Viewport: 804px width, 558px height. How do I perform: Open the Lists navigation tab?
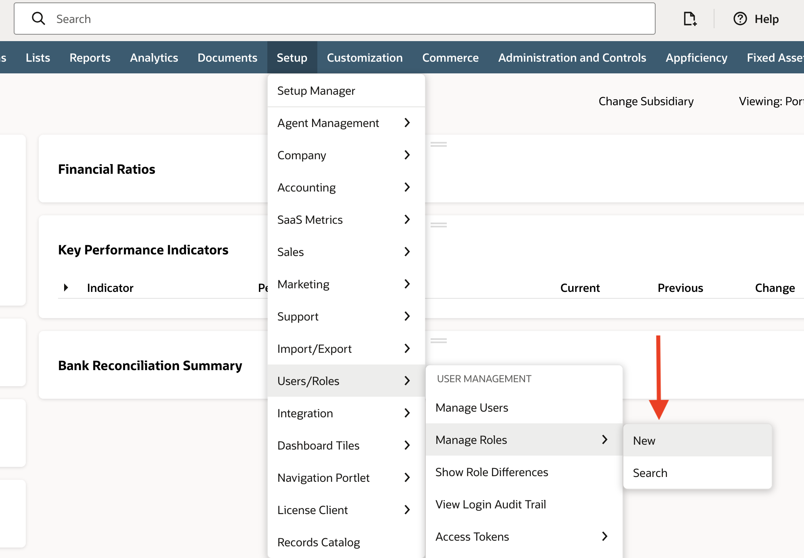(x=38, y=58)
